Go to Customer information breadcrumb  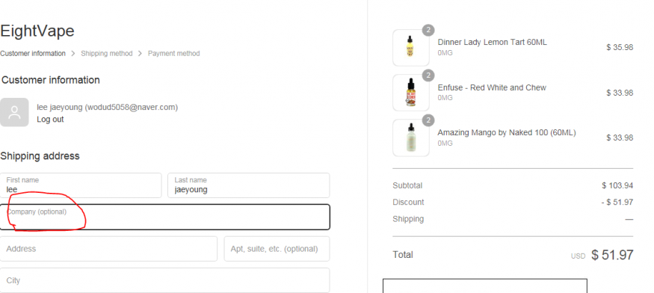coord(33,53)
